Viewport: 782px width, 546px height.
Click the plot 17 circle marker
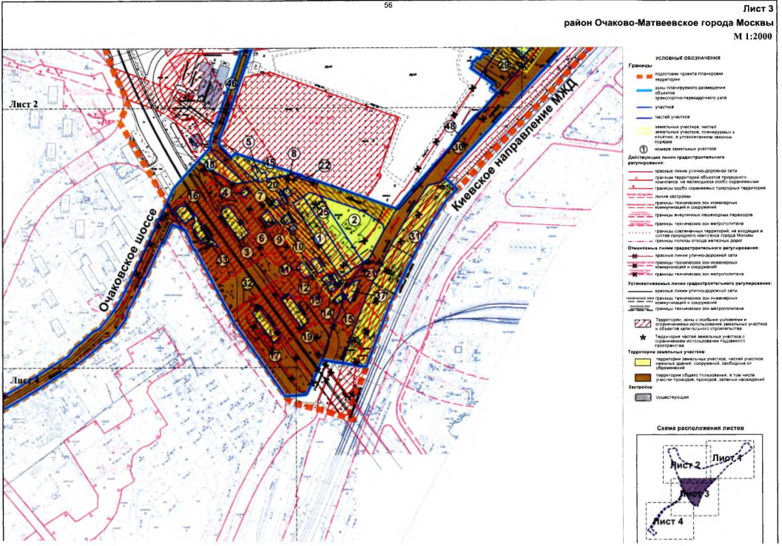(276, 355)
